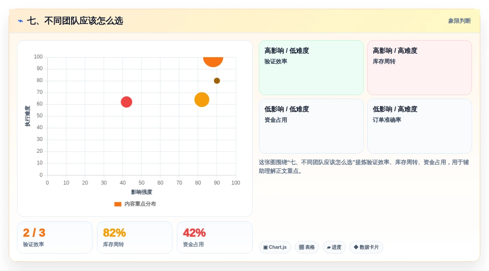
Task: Click the Chart.js tag
Action: (x=275, y=247)
